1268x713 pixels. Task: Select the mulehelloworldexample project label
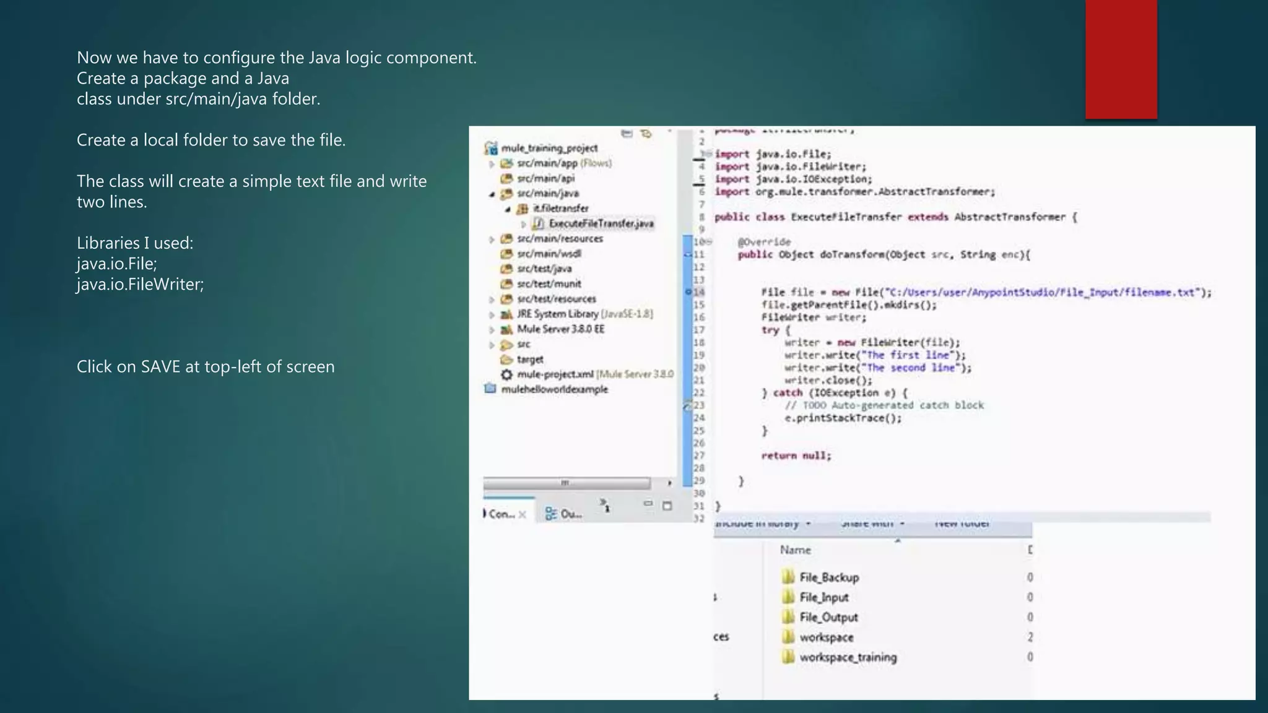coord(554,389)
